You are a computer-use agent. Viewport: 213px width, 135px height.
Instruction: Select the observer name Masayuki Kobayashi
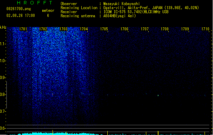pyautogui.click(x=122, y=4)
